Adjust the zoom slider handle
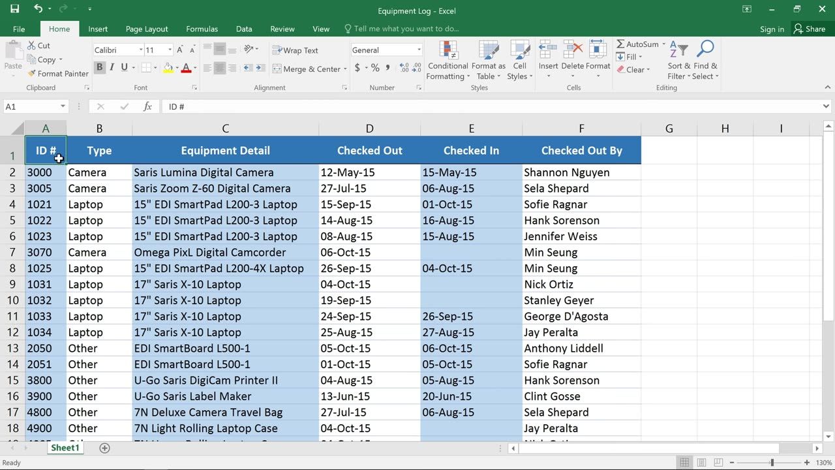The height and width of the screenshot is (470, 835). pos(772,463)
